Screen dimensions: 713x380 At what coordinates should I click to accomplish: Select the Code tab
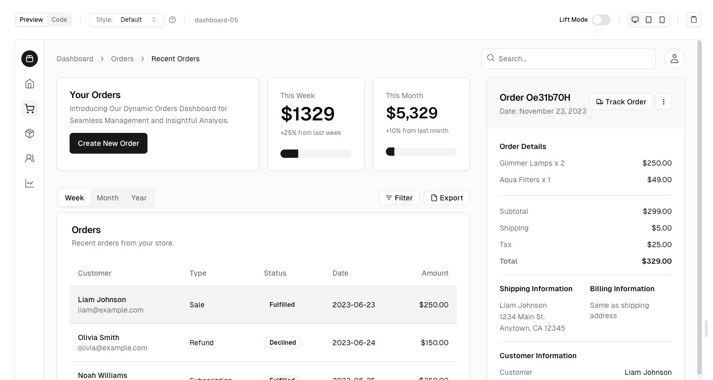tap(59, 20)
